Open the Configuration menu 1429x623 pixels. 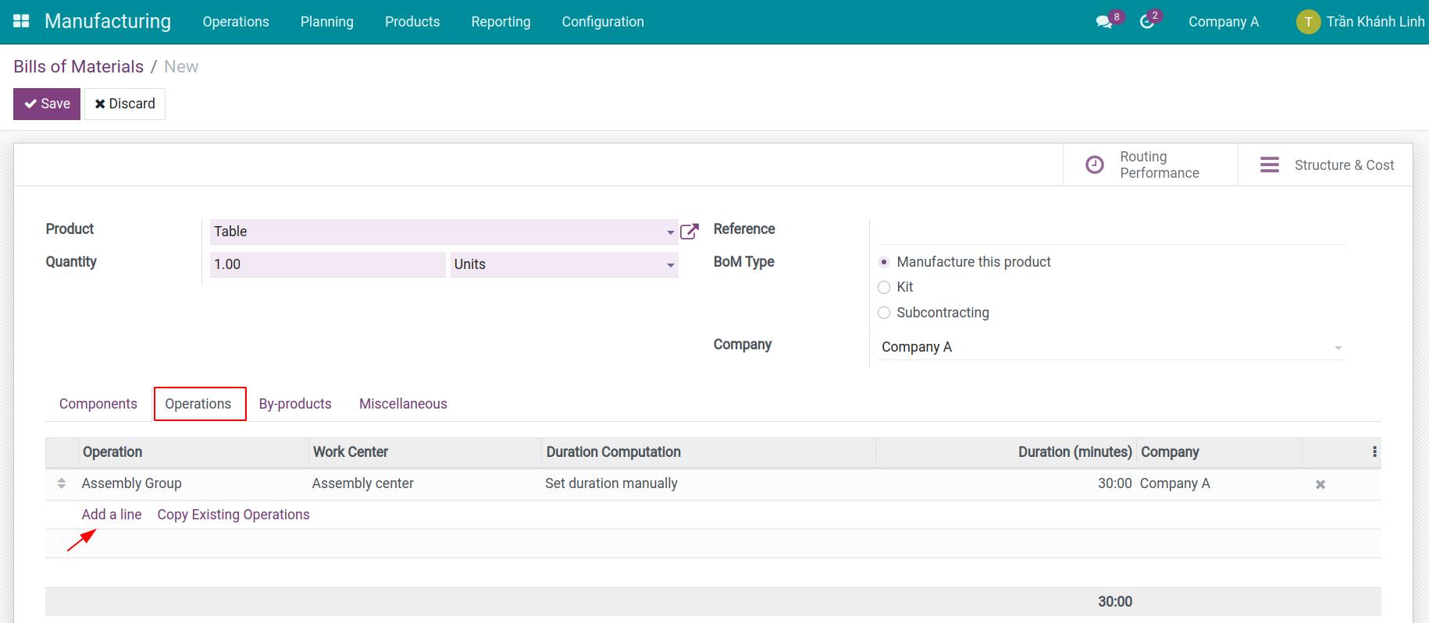[x=603, y=22]
